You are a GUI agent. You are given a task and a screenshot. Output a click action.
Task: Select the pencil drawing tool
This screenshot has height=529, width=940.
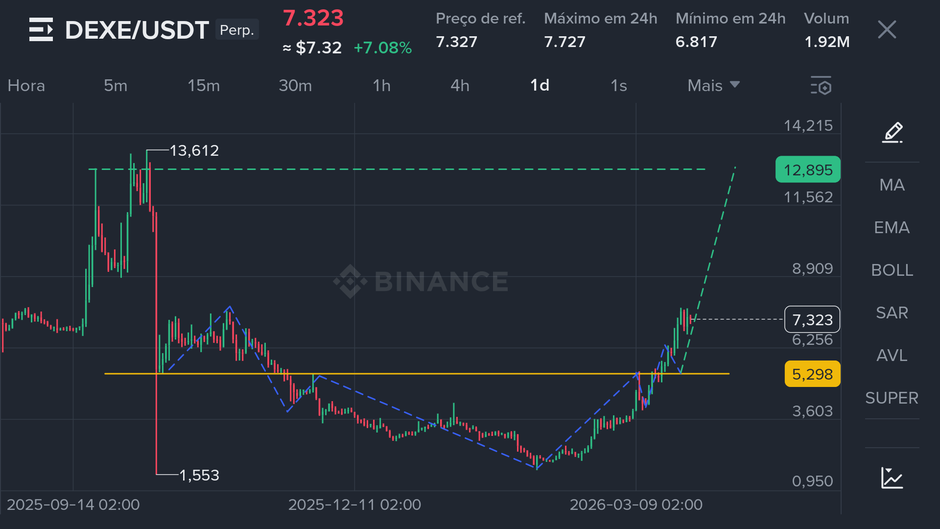(892, 132)
